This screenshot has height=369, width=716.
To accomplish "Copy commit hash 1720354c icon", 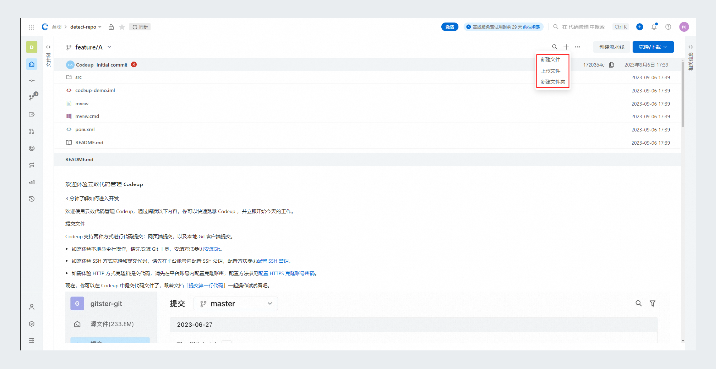I will pos(612,65).
